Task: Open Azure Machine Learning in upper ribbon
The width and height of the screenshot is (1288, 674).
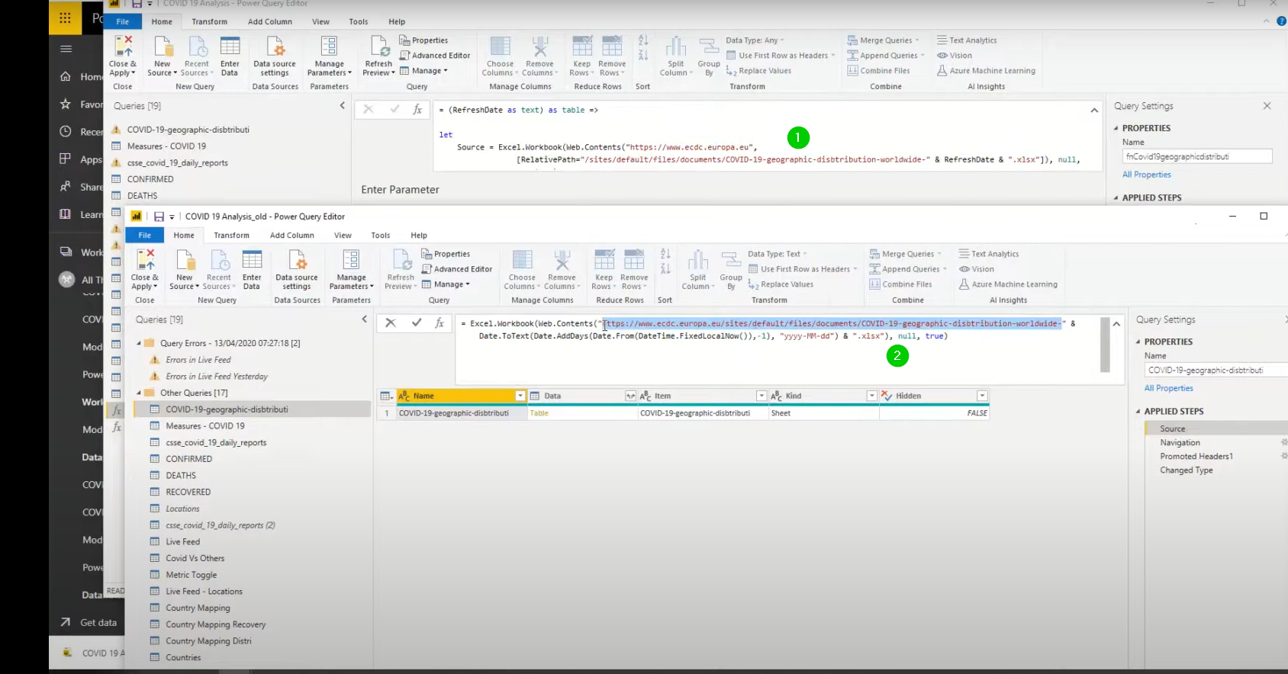Action: 986,71
